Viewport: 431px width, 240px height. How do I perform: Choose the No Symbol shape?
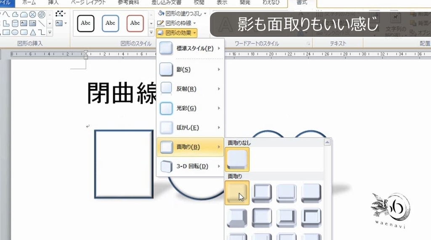42,14
